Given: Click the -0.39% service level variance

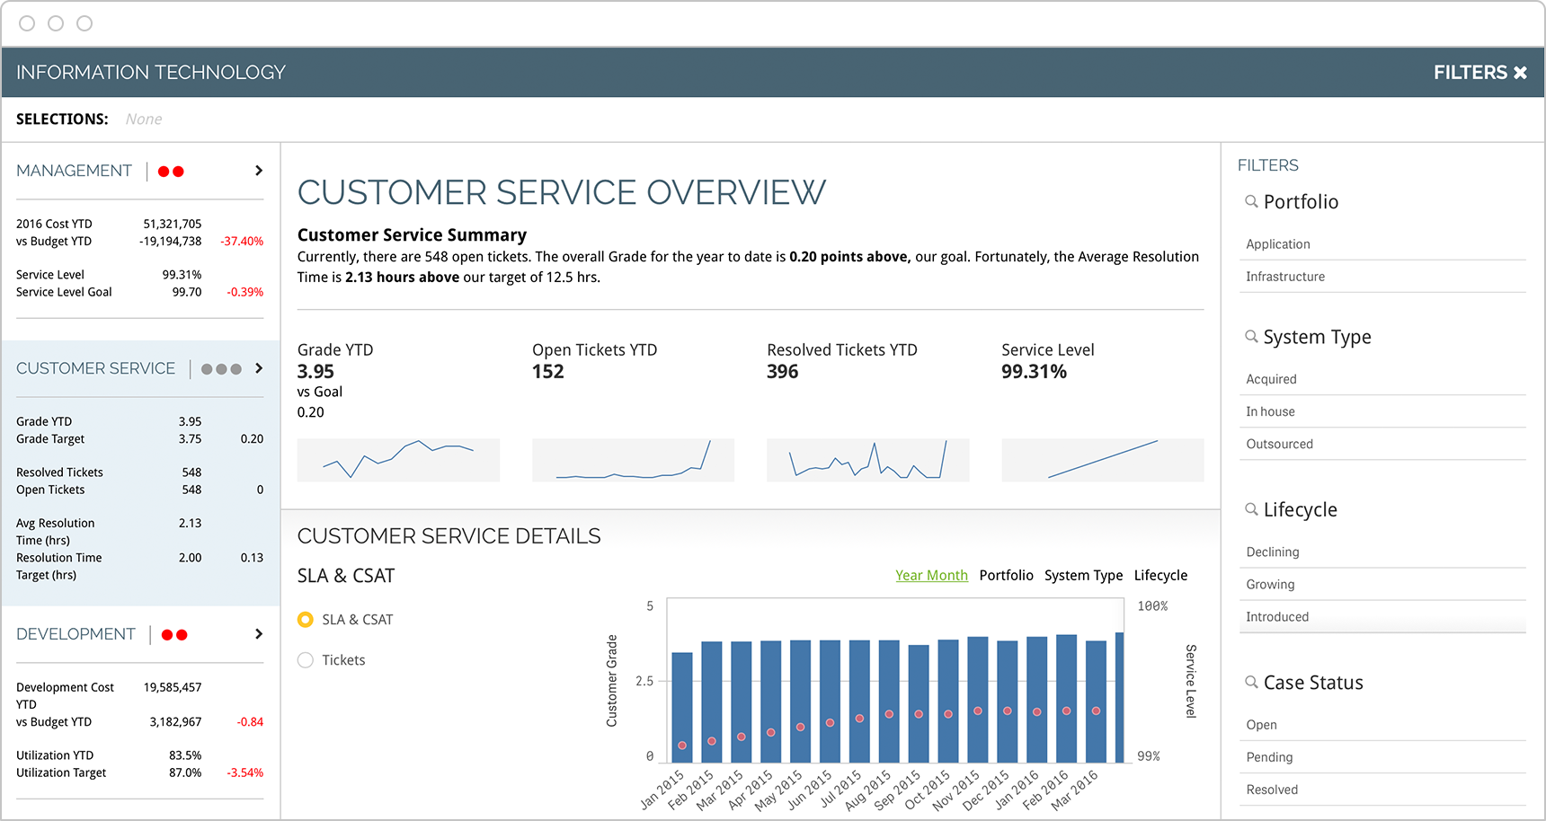Looking at the screenshot, I should pos(245,292).
